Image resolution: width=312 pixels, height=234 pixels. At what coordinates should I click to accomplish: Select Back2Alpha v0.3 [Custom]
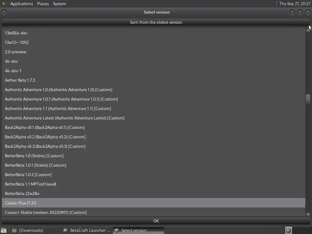(154, 147)
